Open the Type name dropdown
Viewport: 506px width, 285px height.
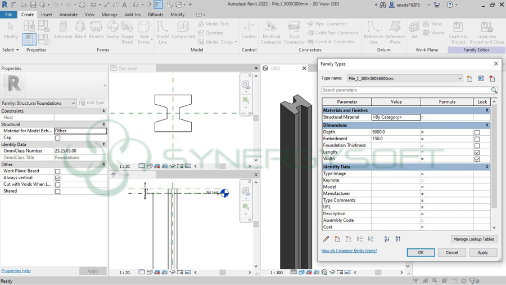tap(459, 79)
